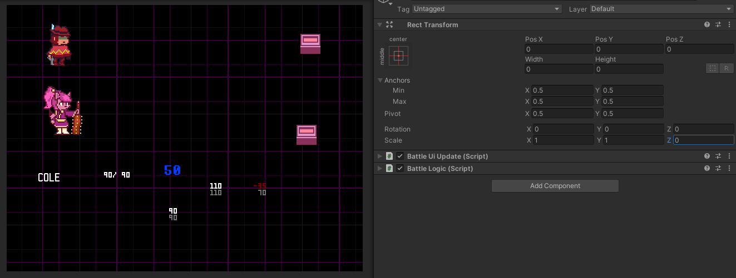The width and height of the screenshot is (736, 278).
Task: Expand Battle Ui Update script component
Action: [x=380, y=156]
